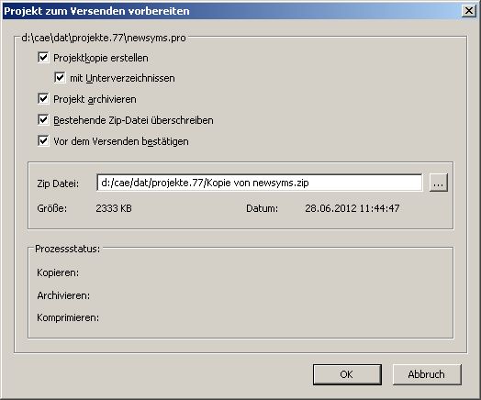Uncheck the Projektkopie erstellen checkbox
Image resolution: width=481 pixels, height=400 pixels.
point(43,57)
